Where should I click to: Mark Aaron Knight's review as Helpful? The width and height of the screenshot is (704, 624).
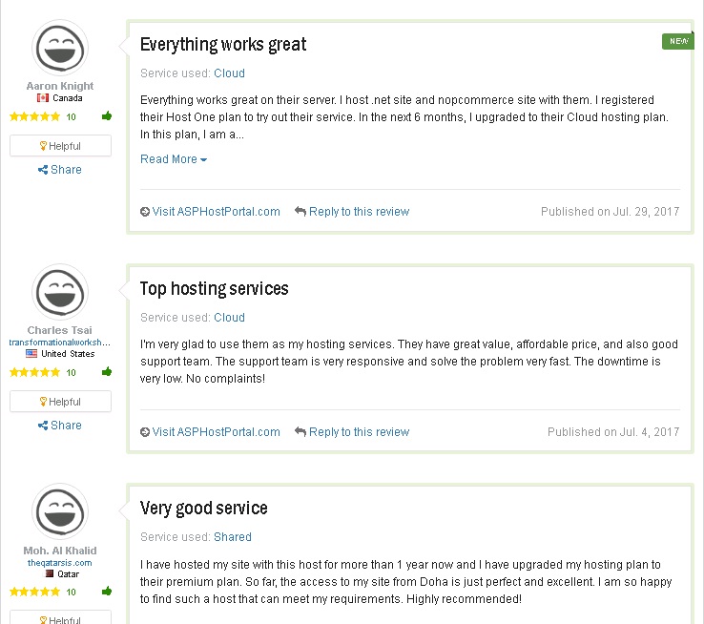61,146
